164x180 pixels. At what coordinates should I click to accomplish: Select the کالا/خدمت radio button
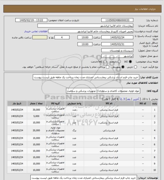point(105,62)
